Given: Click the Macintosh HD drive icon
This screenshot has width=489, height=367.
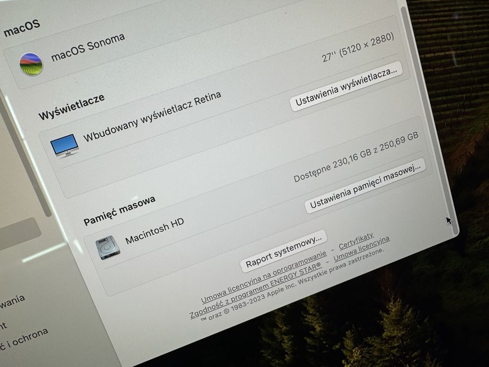Looking at the screenshot, I should [107, 247].
